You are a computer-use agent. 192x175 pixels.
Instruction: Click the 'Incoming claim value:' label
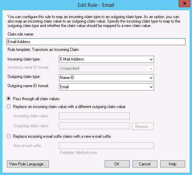tap(31, 116)
